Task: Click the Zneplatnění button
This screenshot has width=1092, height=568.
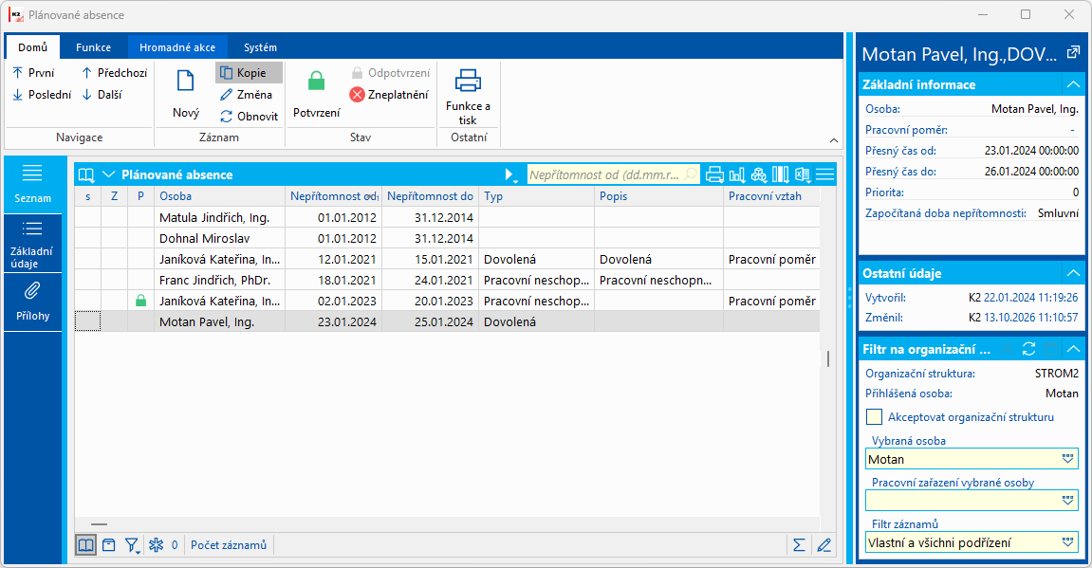Action: tap(389, 95)
